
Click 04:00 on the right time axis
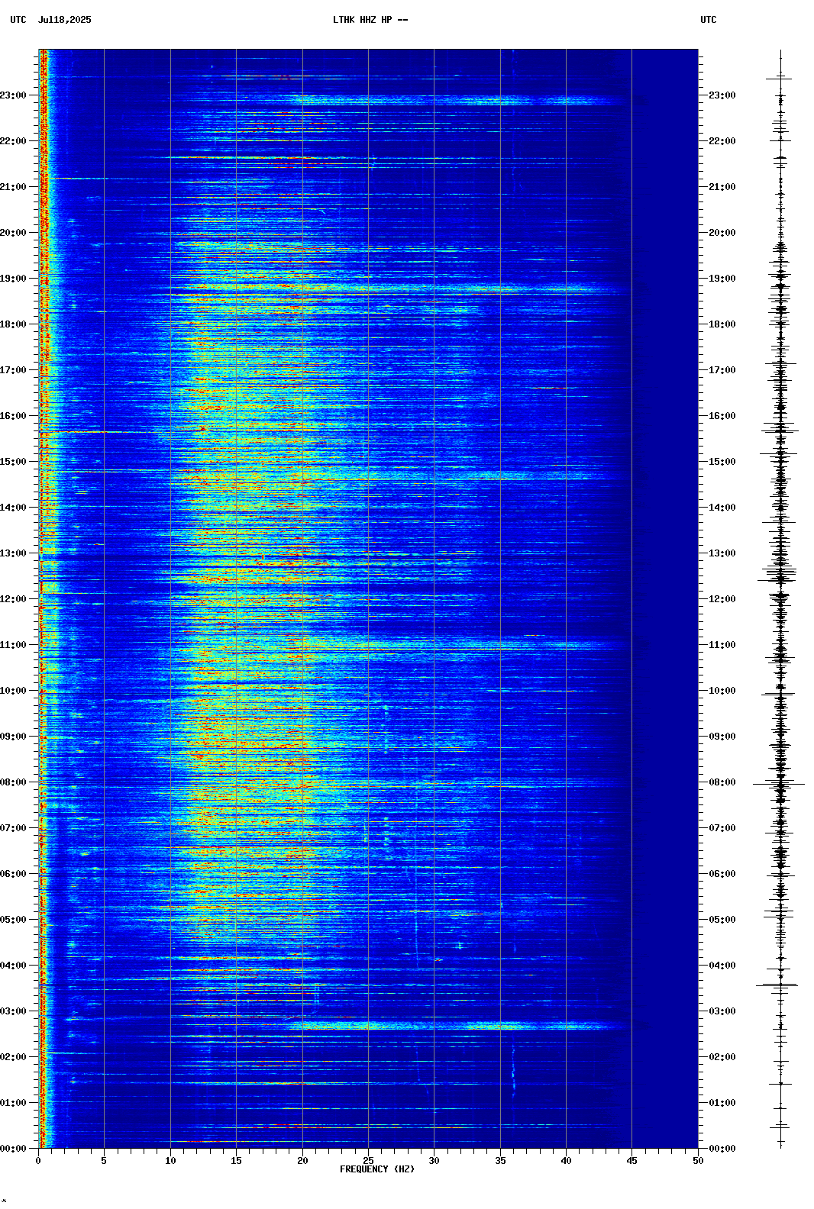(x=722, y=966)
